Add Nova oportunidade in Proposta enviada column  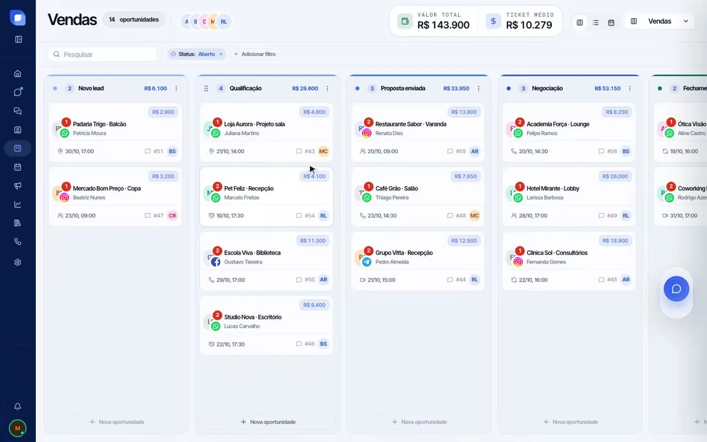[x=419, y=422]
